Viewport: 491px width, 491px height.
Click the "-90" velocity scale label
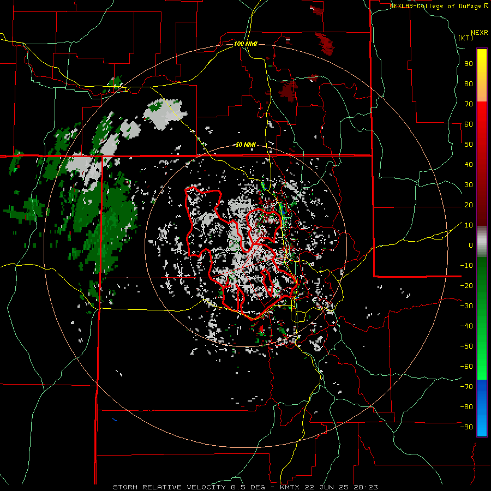466,427
